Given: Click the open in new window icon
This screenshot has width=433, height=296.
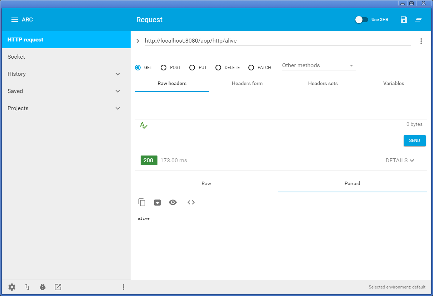Looking at the screenshot, I should click(x=58, y=287).
